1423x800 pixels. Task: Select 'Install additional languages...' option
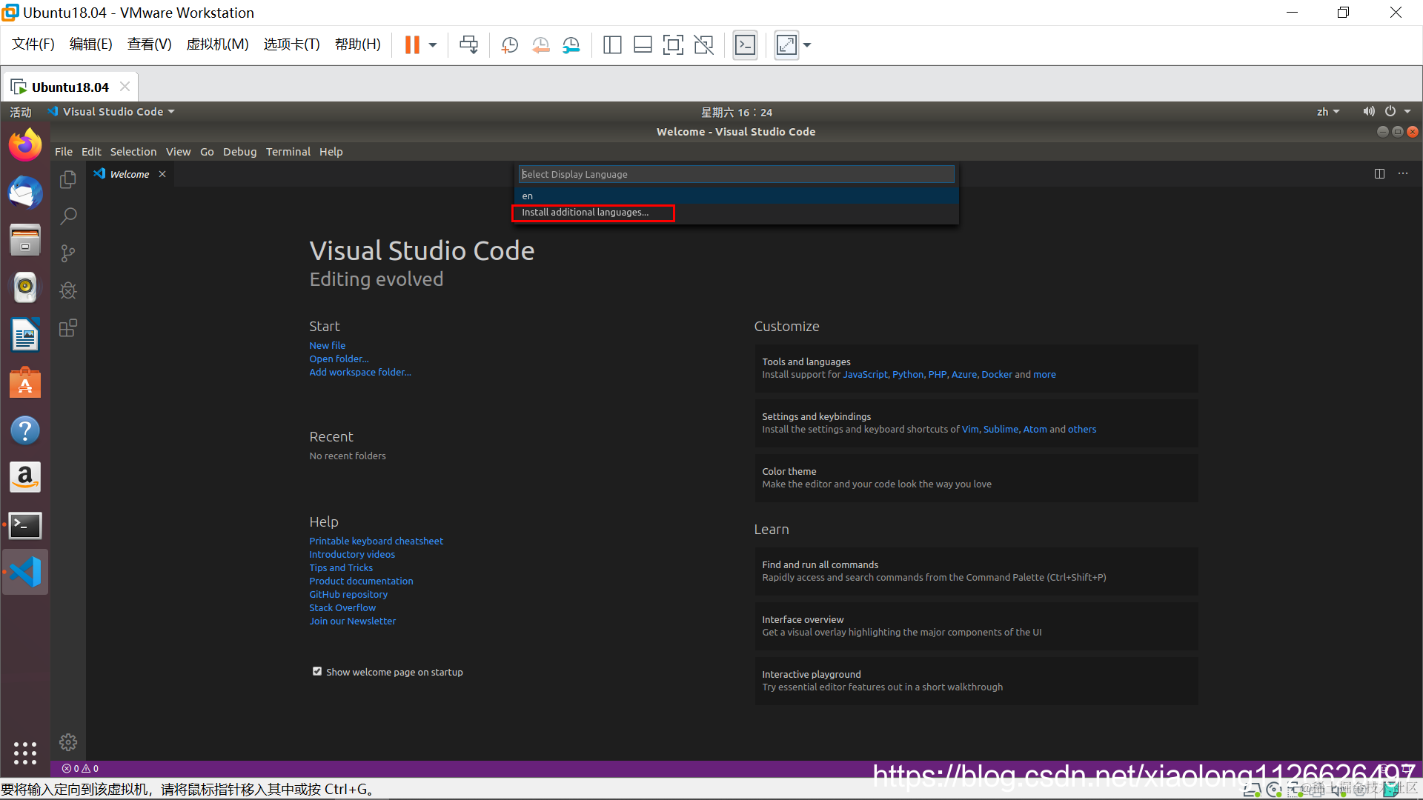tap(585, 213)
